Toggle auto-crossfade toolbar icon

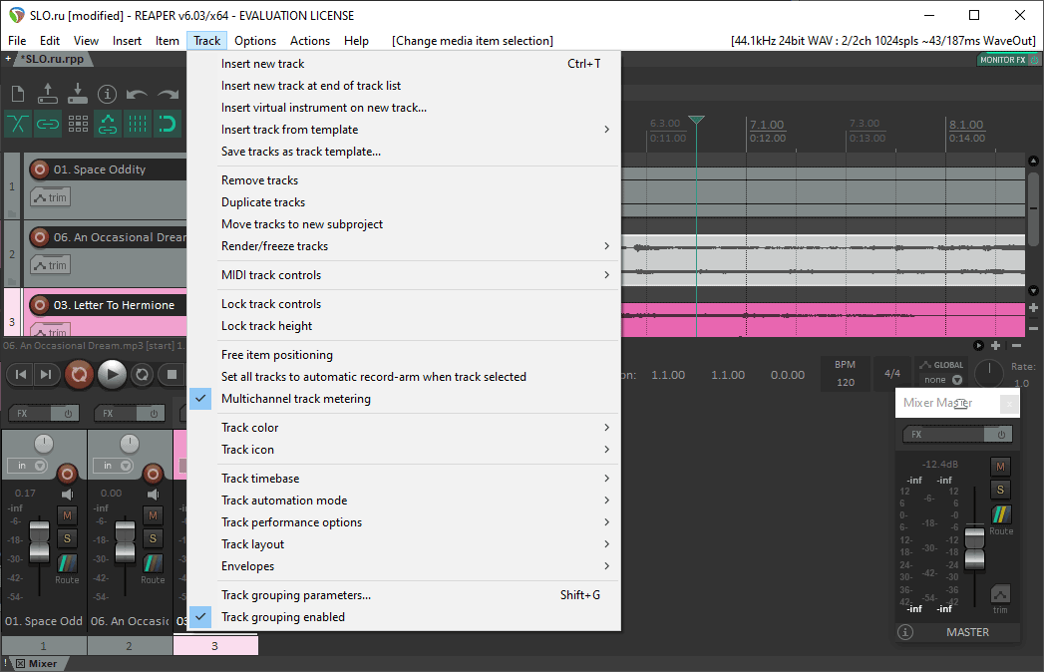(18, 124)
